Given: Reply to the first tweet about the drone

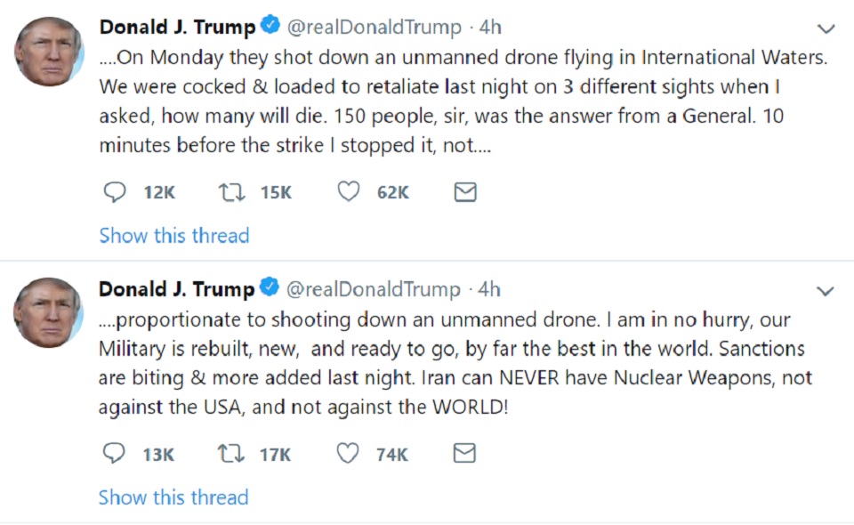Looking at the screenshot, I should pos(114,191).
